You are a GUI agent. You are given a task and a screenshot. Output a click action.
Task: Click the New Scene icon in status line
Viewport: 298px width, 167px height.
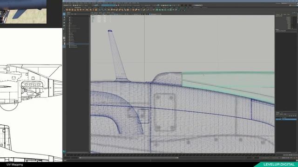click(74, 5)
